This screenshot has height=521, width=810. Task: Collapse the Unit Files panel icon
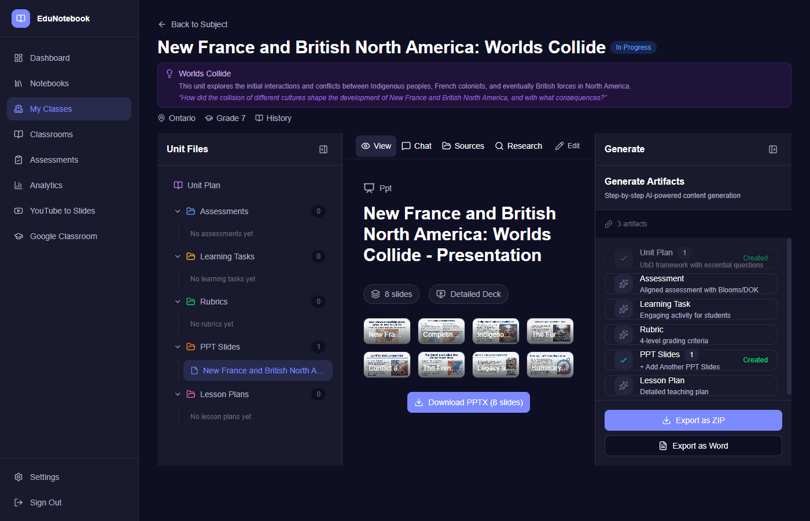tap(323, 149)
